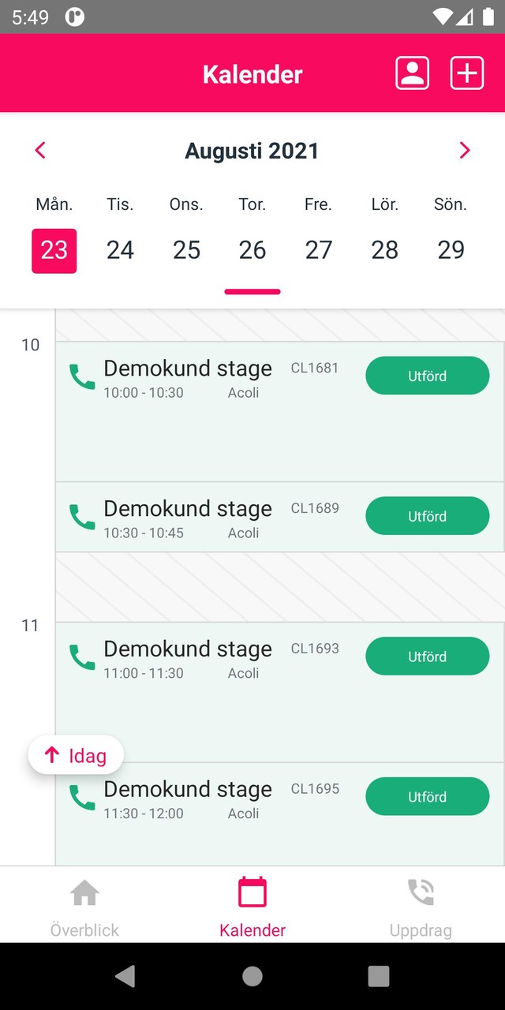Tap Utförd status on booking CL1681
The width and height of the screenshot is (505, 1010).
pos(427,376)
